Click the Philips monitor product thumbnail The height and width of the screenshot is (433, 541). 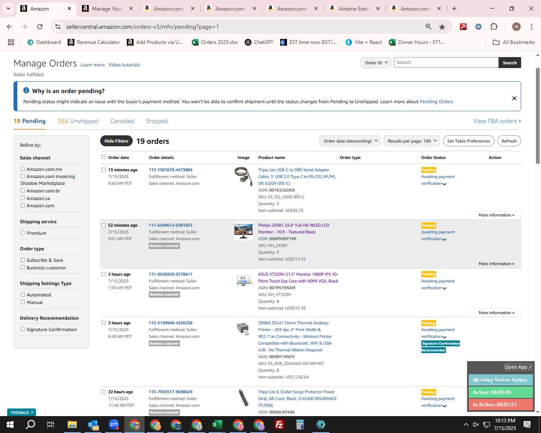243,231
